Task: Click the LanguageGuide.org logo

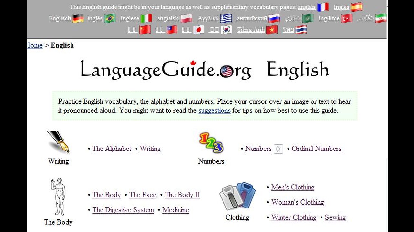Action: (166, 70)
